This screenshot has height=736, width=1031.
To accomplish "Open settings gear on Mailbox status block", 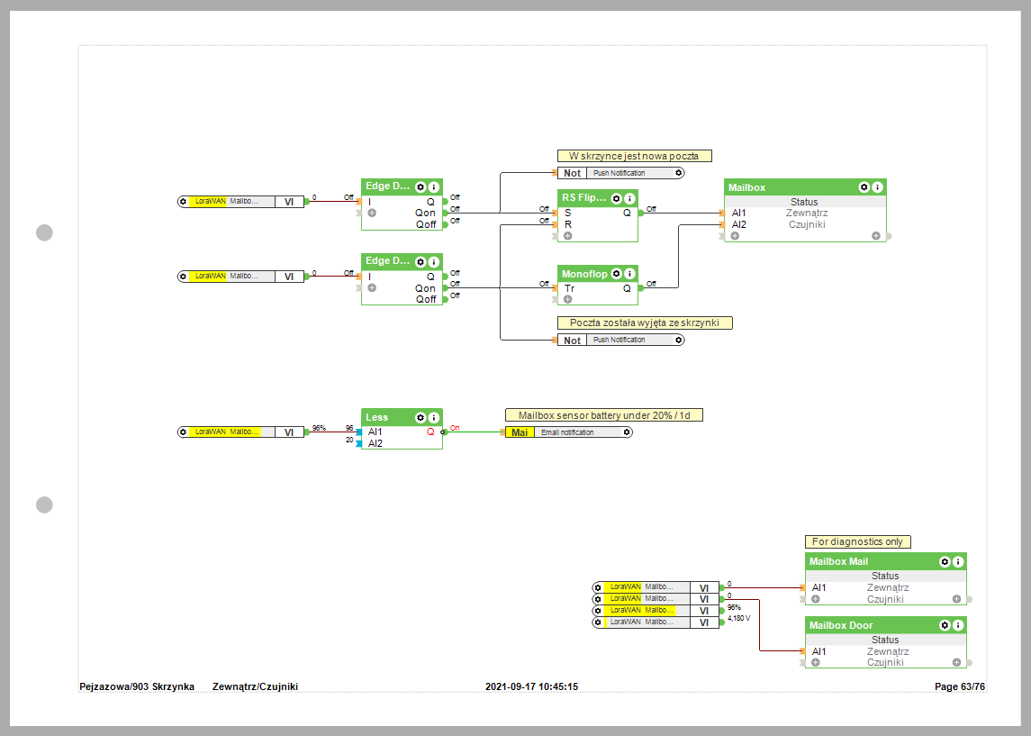I will [864, 187].
